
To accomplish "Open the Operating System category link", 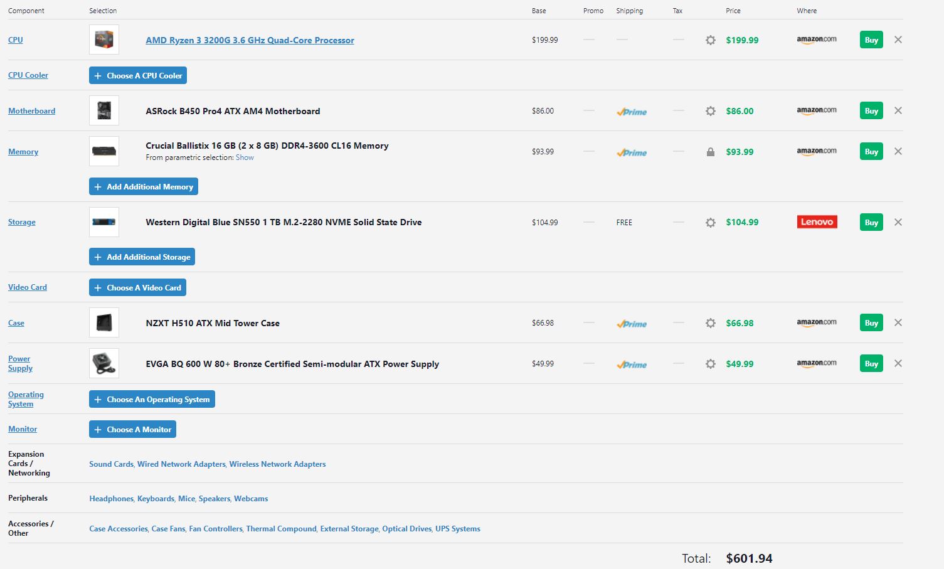I will 26,399.
